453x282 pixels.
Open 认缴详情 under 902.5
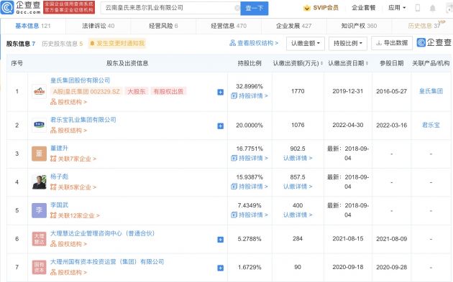[x=298, y=158]
